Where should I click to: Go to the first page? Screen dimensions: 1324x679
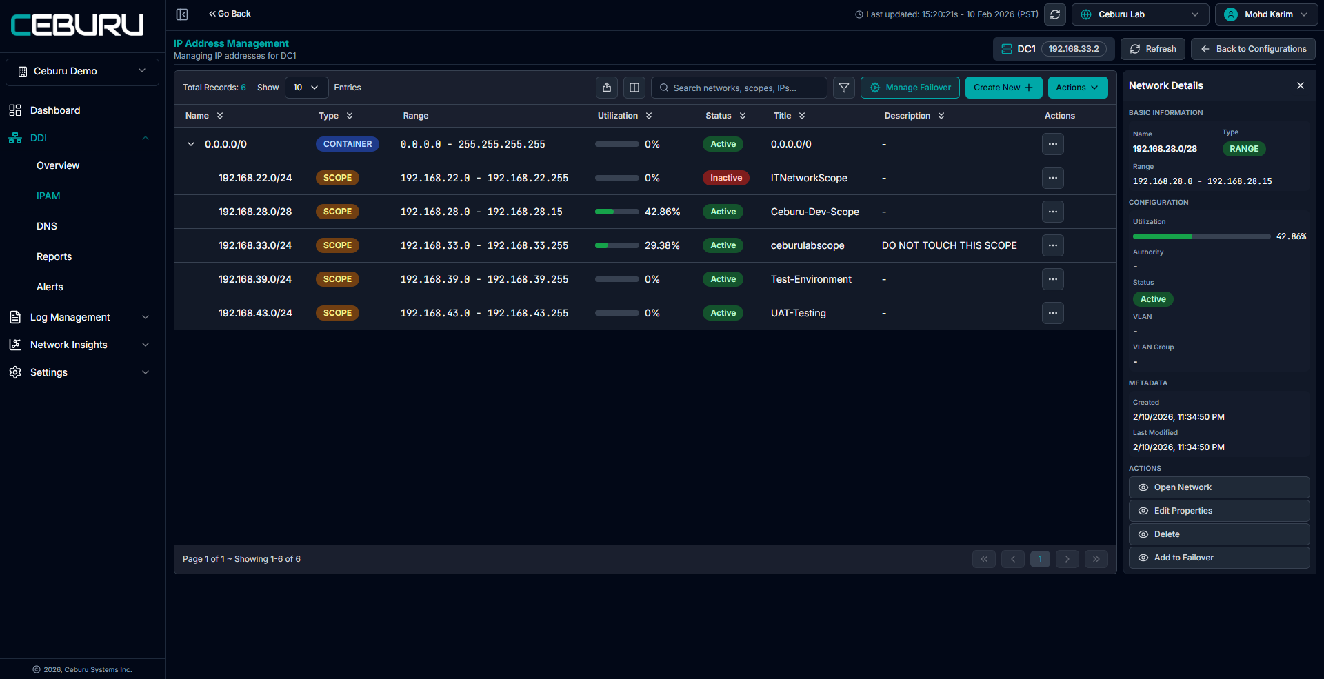point(984,559)
